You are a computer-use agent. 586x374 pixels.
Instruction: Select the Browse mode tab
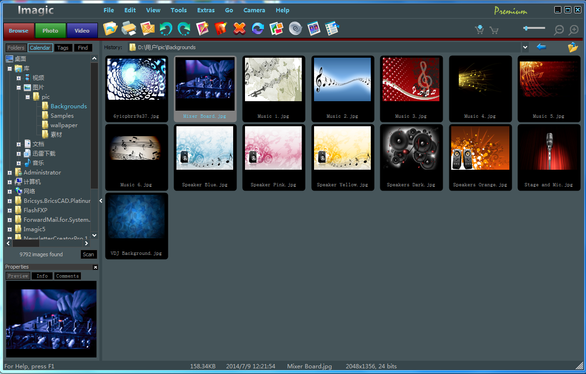pos(18,31)
